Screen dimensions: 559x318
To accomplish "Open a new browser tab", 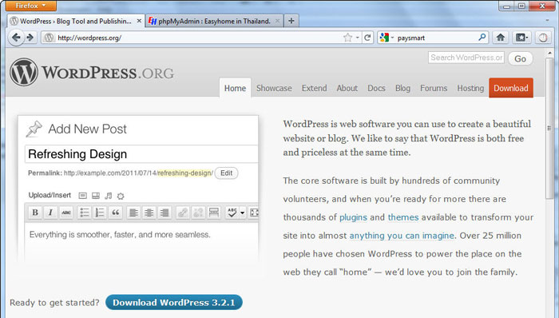I will coord(291,21).
